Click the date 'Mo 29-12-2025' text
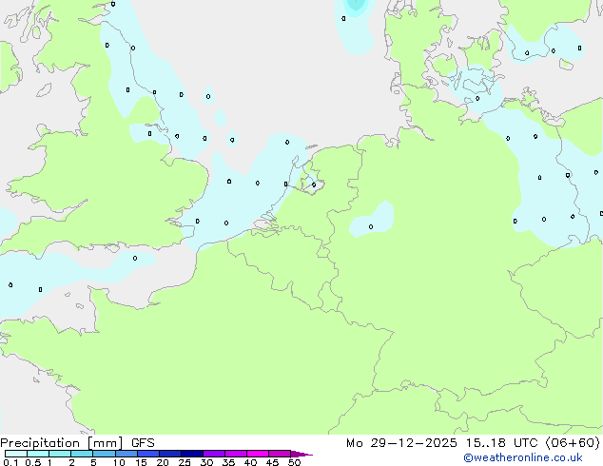The image size is (603, 466). [x=401, y=443]
